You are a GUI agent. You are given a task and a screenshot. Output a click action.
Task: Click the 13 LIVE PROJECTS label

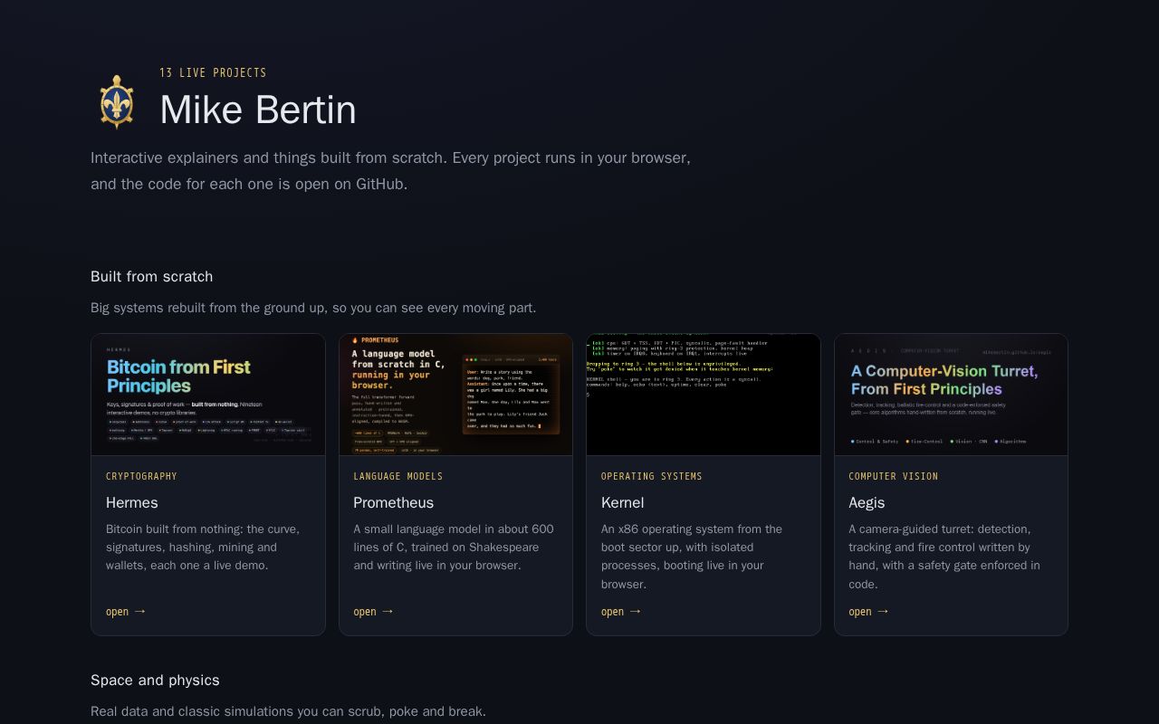(x=213, y=72)
